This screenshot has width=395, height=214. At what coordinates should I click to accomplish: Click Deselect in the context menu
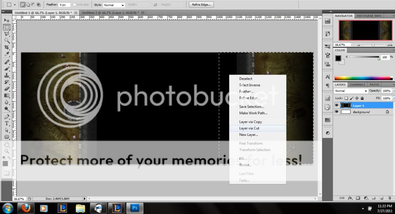[x=246, y=79]
